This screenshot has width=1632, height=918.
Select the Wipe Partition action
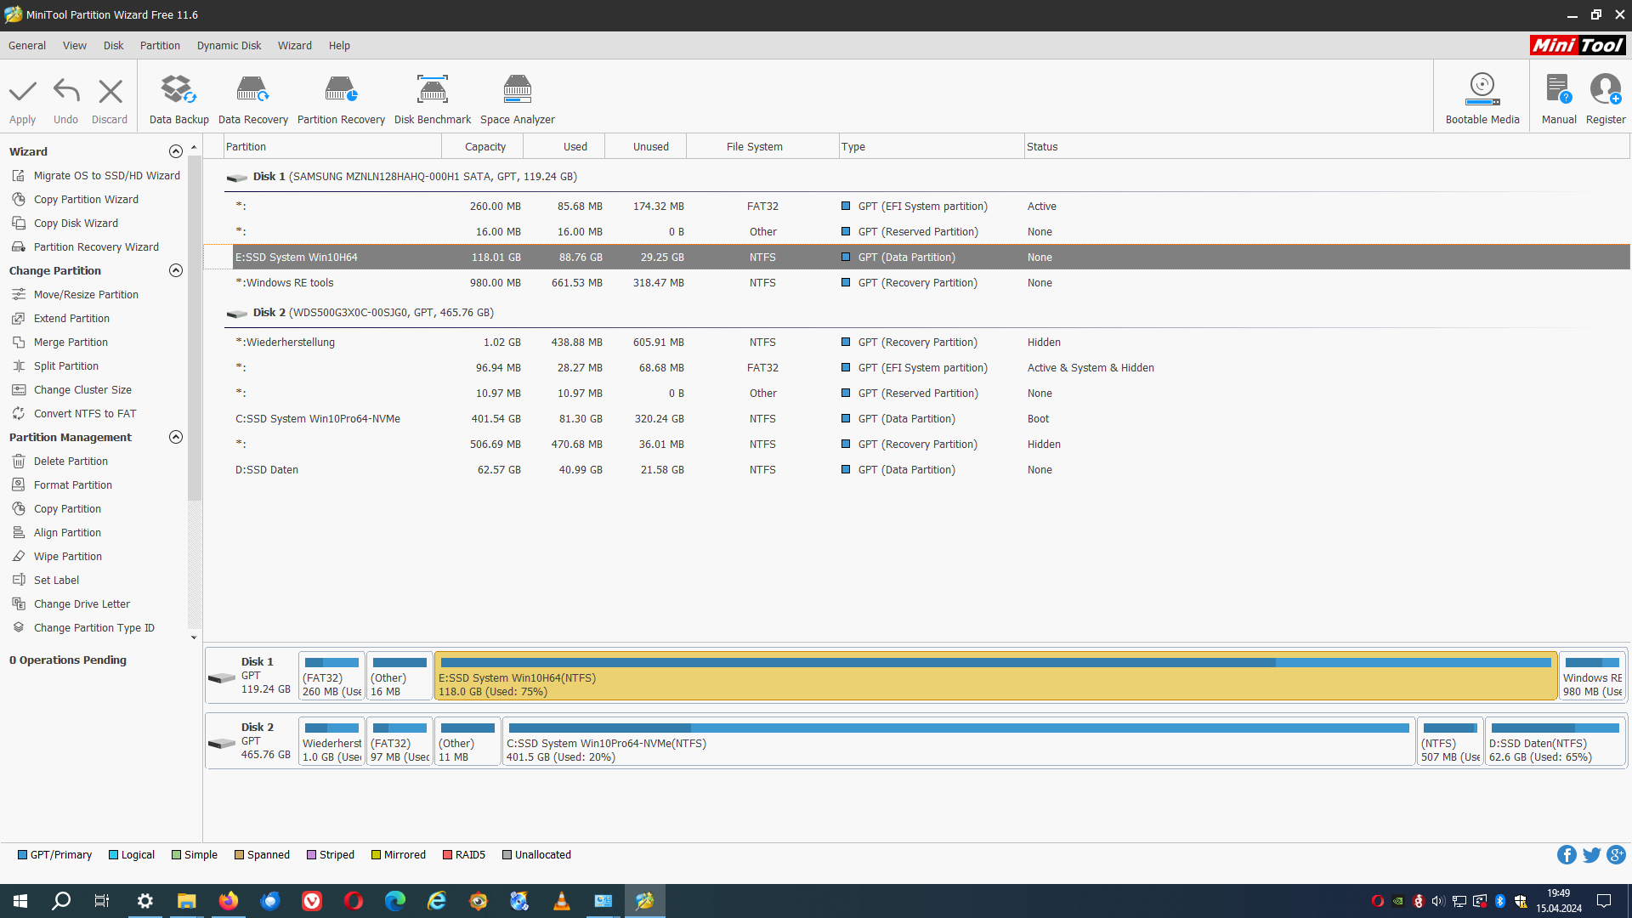[67, 556]
